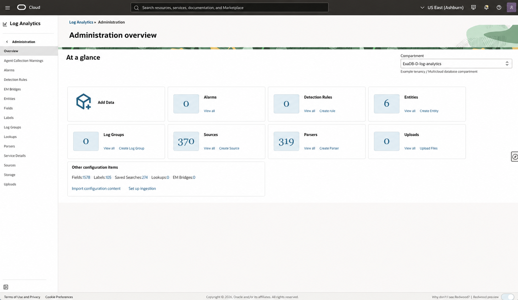Click the Log Analytics sidebar title
Screen dimensions: 518x300
[25, 24]
